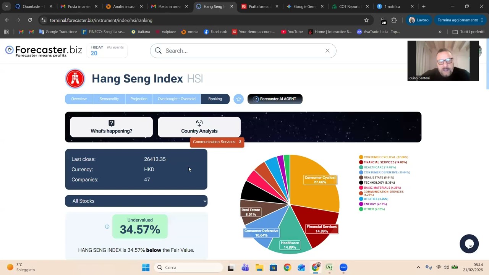This screenshot has height=275, width=489.
Task: View site information in the address bar
Action: (x=43, y=20)
